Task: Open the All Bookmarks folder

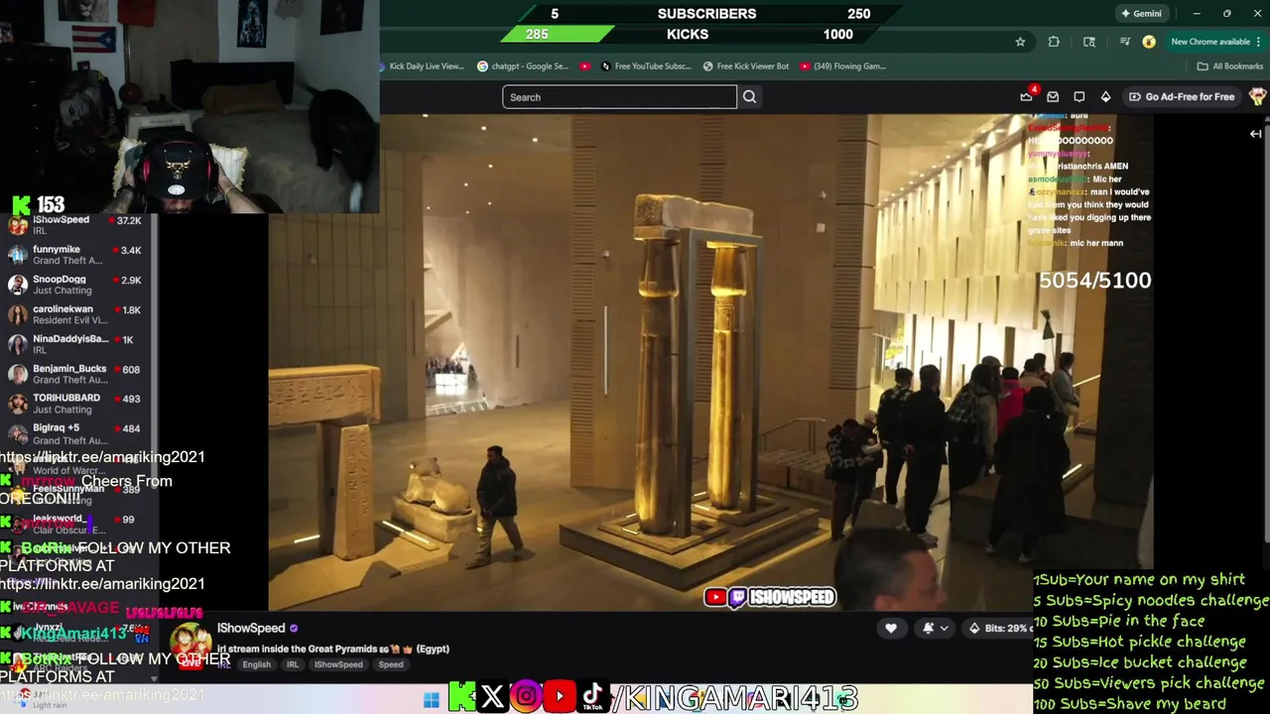Action: 1230,66
